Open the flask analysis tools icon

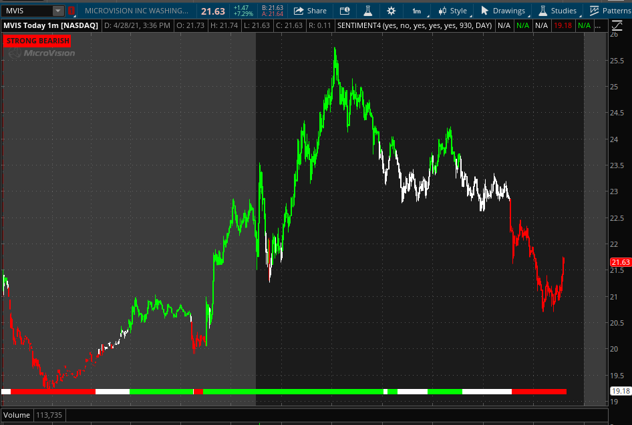[367, 11]
